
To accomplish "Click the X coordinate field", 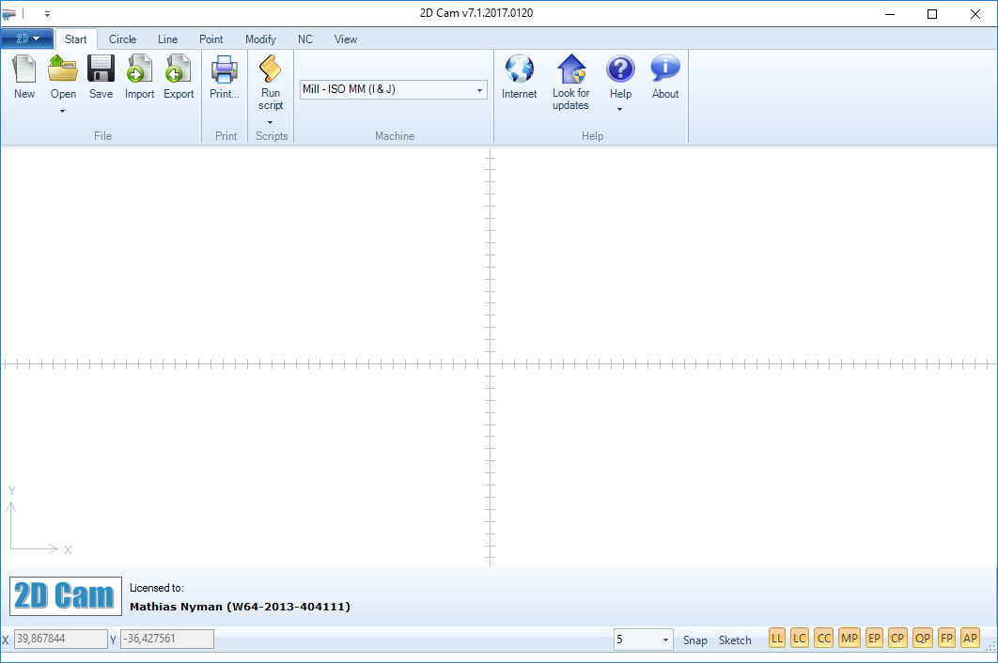I will tap(60, 639).
